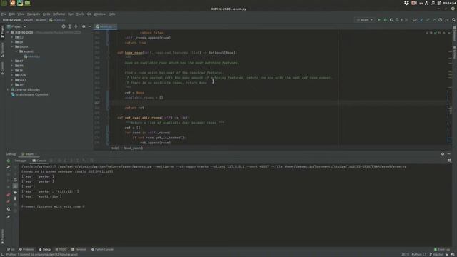
Task: Expand the KT folder
Action: 12,61
